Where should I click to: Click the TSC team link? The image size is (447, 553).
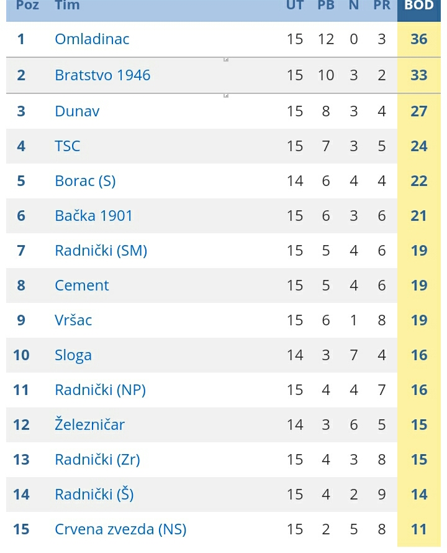point(67,146)
